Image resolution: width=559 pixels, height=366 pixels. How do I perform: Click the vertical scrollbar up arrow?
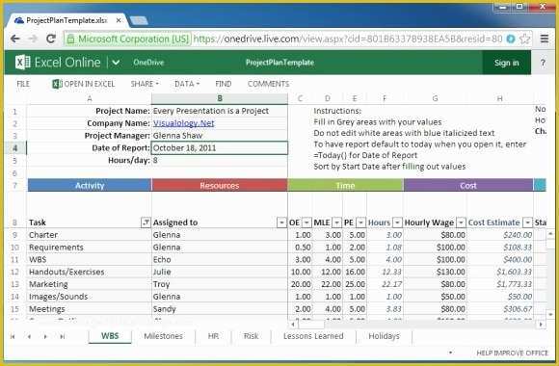[x=550, y=234]
